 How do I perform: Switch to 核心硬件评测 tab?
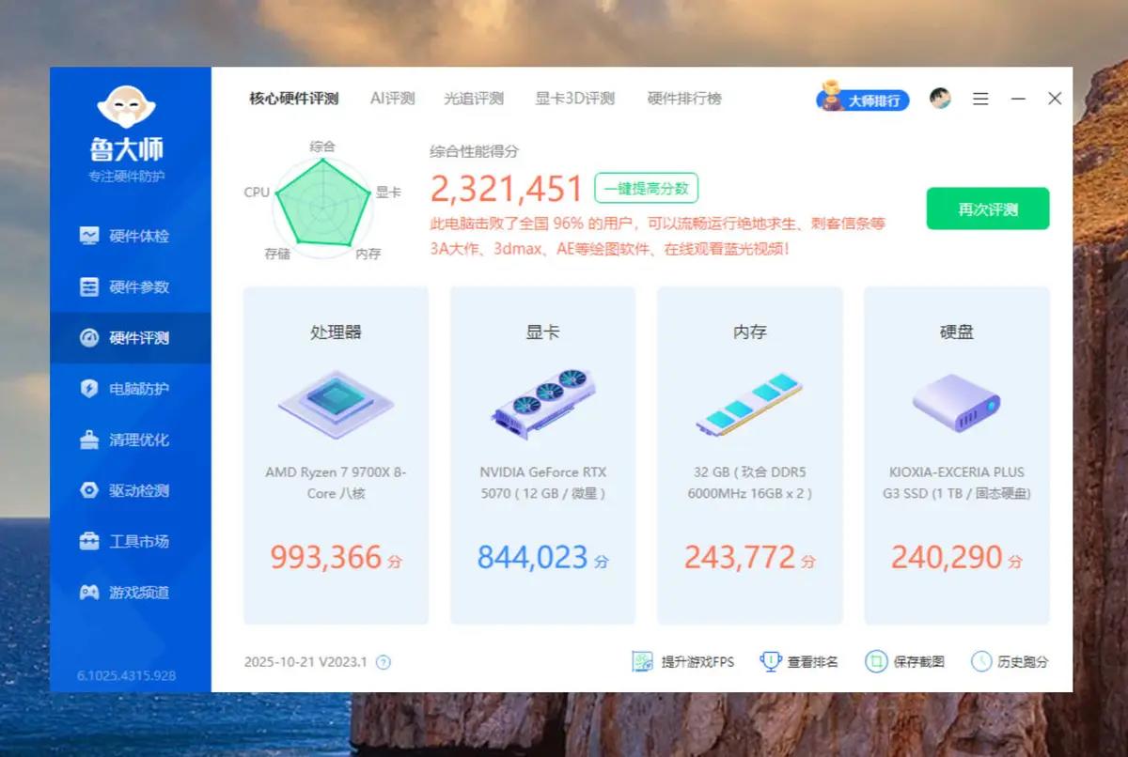click(294, 98)
